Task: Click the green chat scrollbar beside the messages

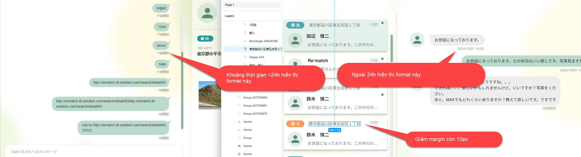Action: tap(182, 90)
